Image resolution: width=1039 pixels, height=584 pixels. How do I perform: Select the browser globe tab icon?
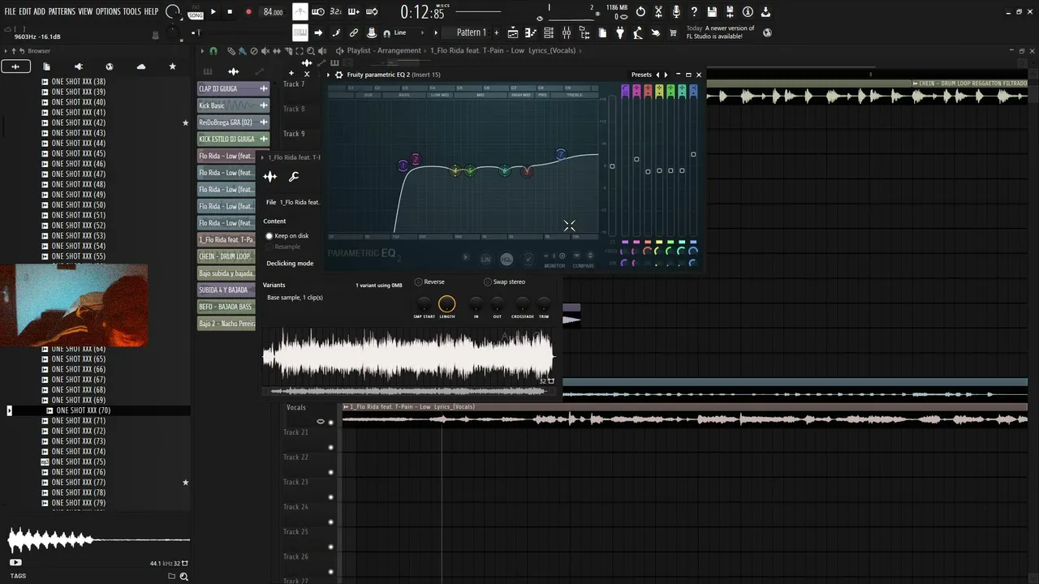(x=110, y=67)
